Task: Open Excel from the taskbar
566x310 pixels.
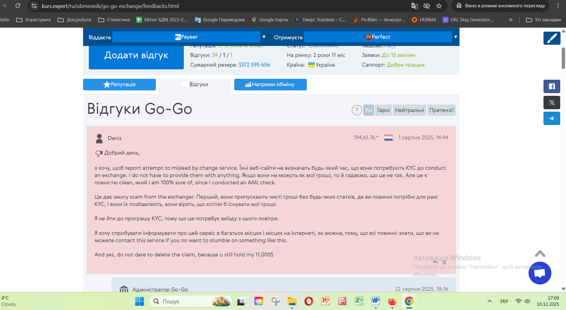Action: click(x=359, y=301)
